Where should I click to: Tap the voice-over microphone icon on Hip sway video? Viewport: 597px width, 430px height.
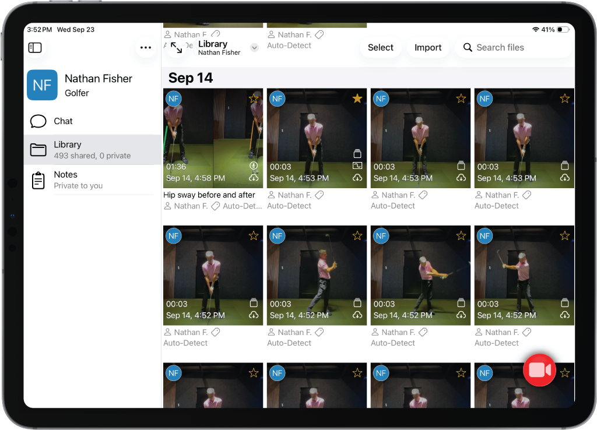tap(254, 165)
